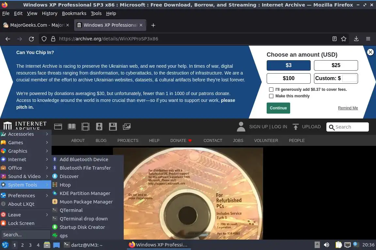The height and width of the screenshot is (250, 376).
Task: Click the application menu Search field
Action: pos(25,235)
